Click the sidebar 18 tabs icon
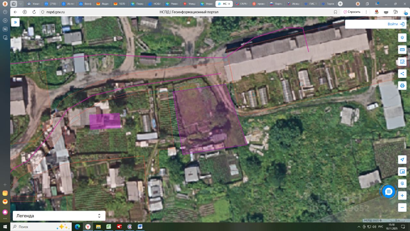This screenshot has width=410, height=231. pyautogui.click(x=5, y=29)
